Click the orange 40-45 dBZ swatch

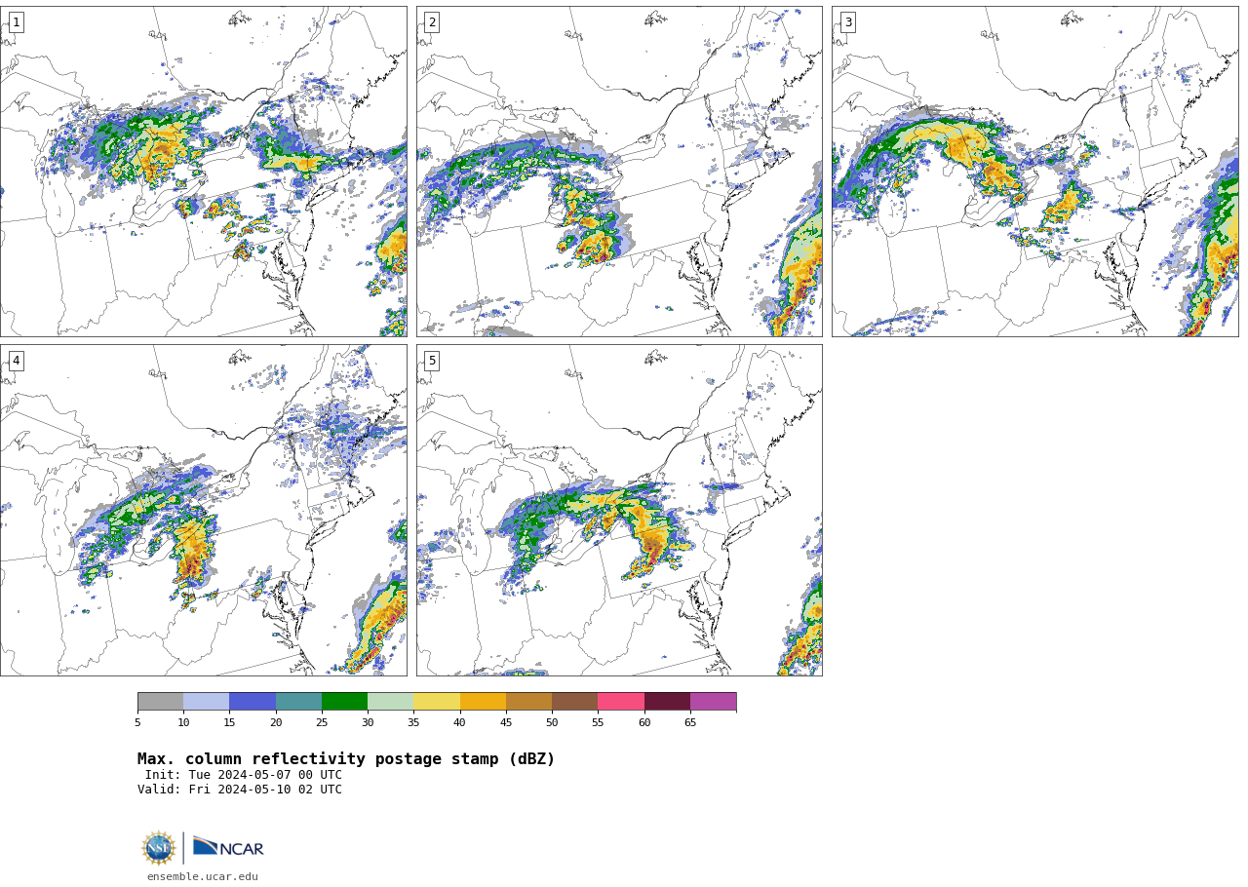point(483,702)
